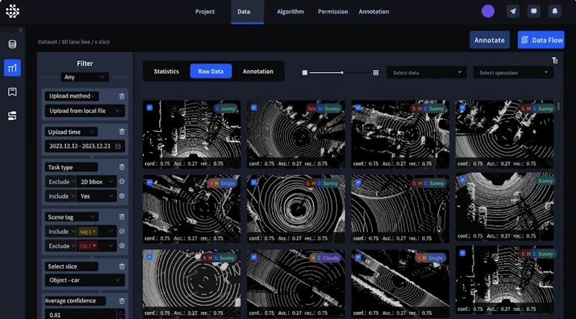Expand the Upload from local file dropdown
Image resolution: width=576 pixels, height=319 pixels.
[x=85, y=111]
